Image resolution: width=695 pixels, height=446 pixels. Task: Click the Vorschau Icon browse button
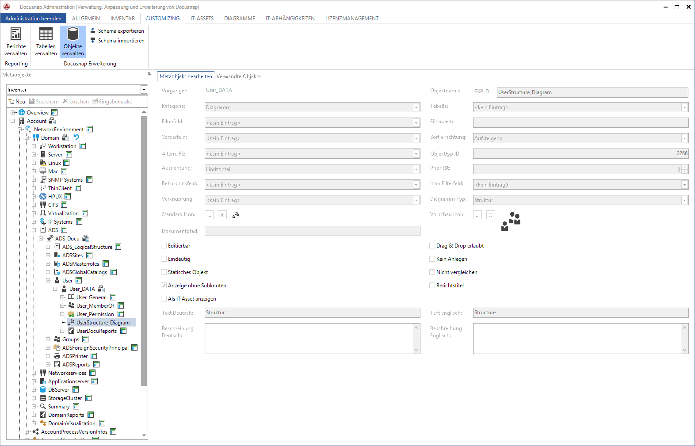pos(477,215)
